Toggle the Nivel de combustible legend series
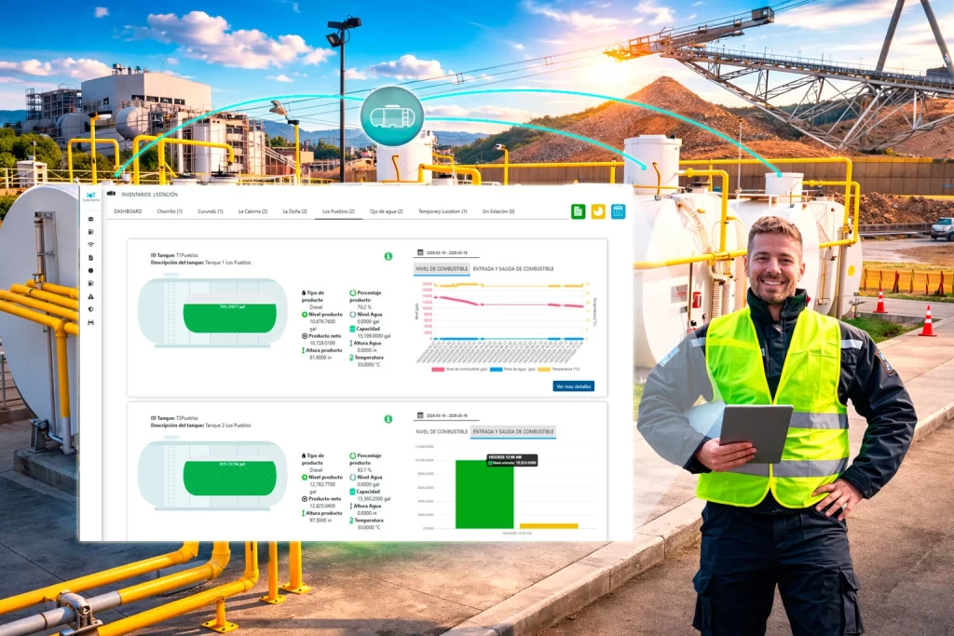This screenshot has width=954, height=636. [x=450, y=369]
